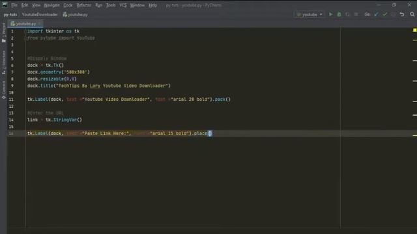Image resolution: width=417 pixels, height=234 pixels.
Task: Click the Git label in the toolbar
Action: [x=367, y=14]
